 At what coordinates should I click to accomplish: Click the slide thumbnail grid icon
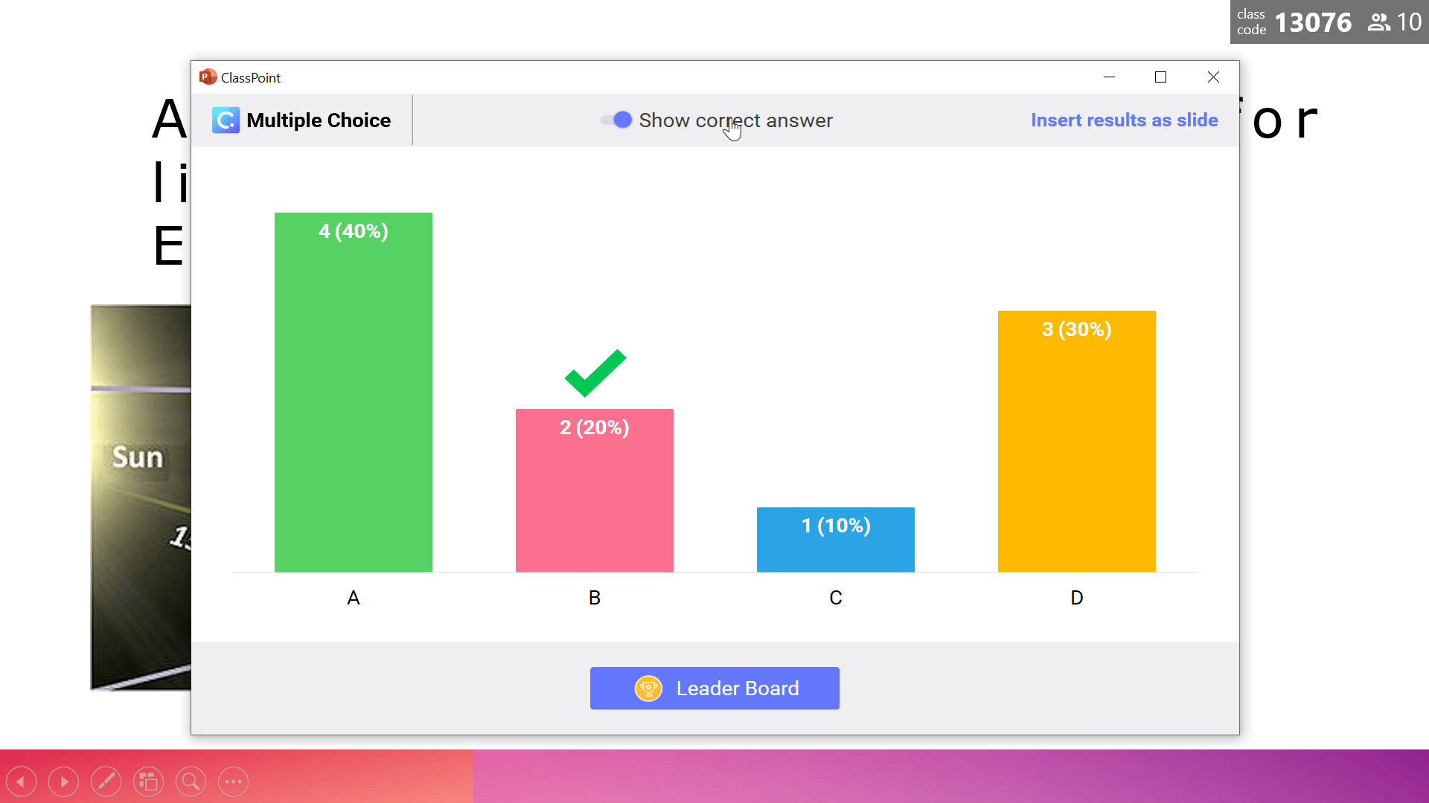(148, 781)
